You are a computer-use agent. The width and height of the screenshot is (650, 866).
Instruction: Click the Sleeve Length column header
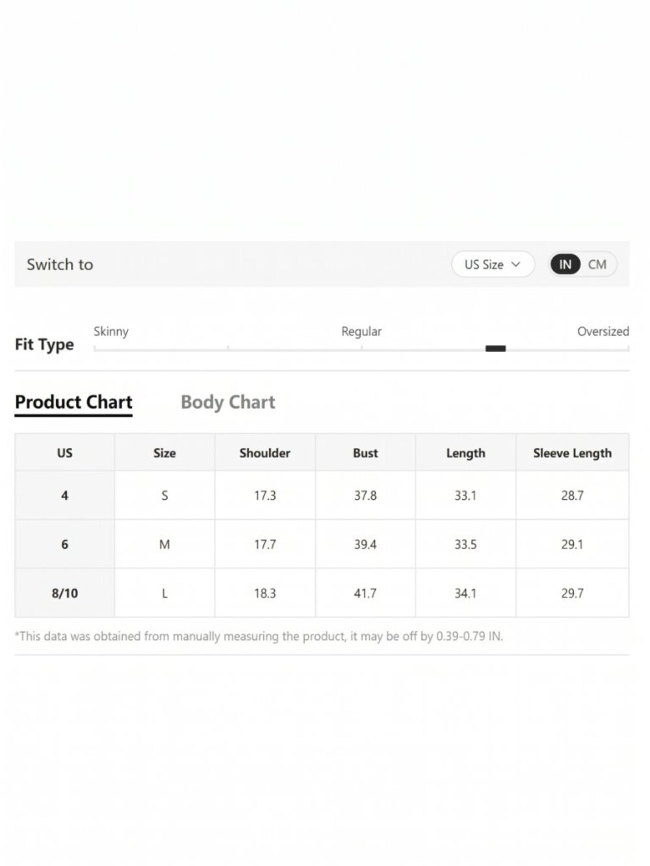[572, 453]
